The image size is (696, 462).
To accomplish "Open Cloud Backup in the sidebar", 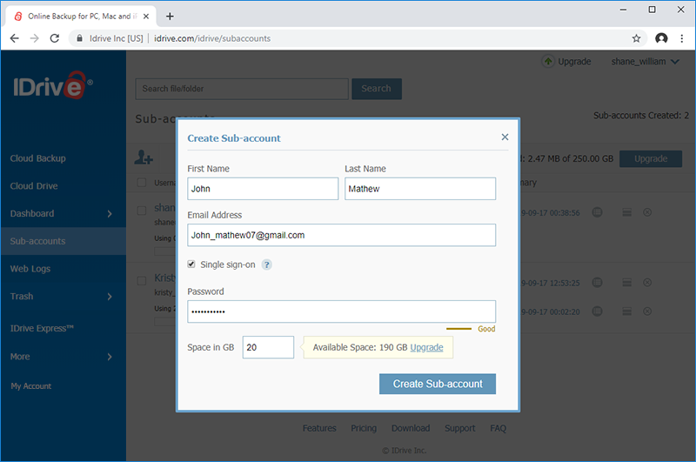I will point(38,158).
